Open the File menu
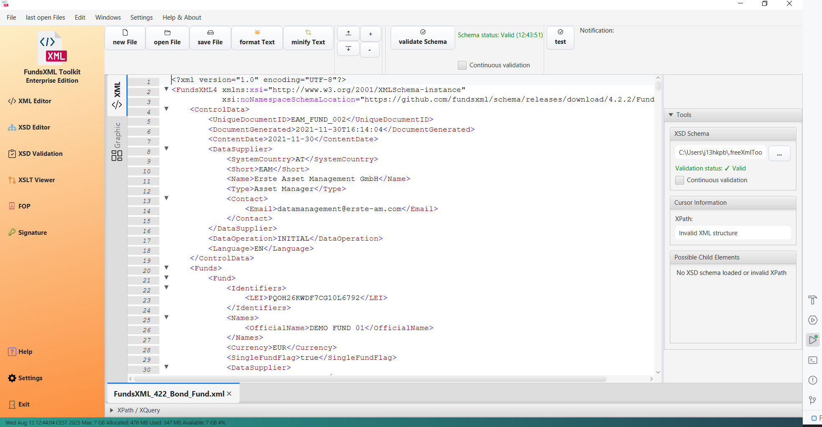Screen dimensions: 822x427 (11, 18)
